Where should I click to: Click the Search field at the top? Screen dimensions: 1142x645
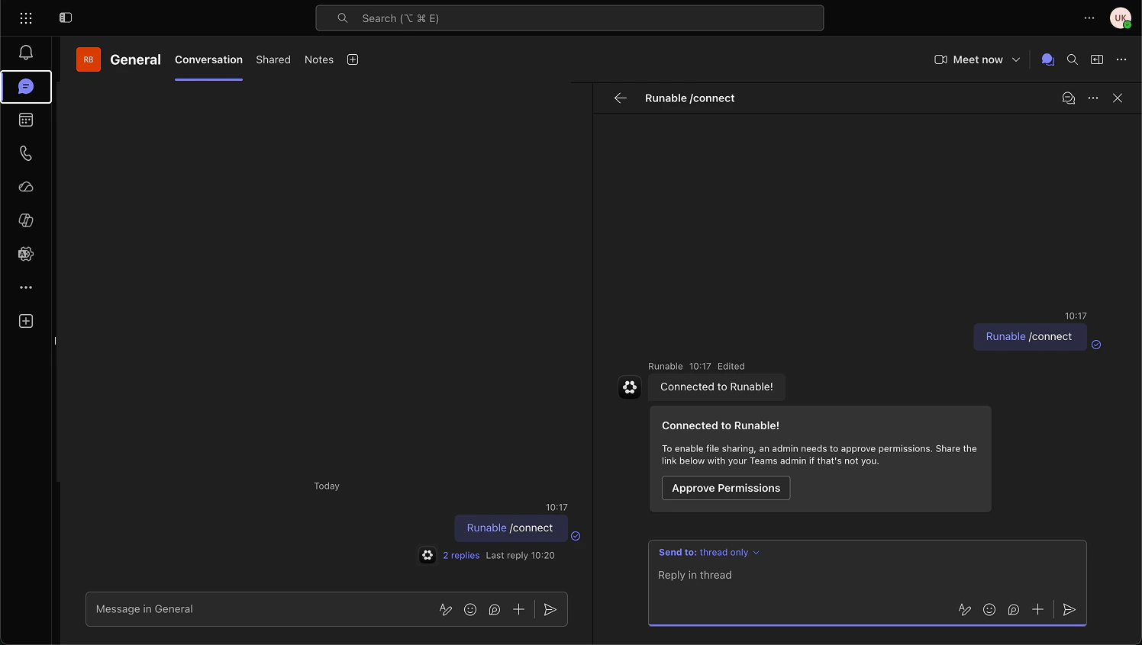(x=569, y=18)
